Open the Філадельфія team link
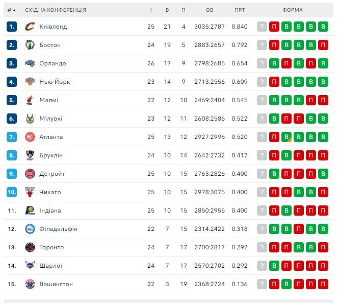 click(58, 229)
